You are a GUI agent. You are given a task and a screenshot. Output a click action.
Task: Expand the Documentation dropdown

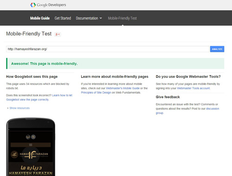(x=89, y=18)
